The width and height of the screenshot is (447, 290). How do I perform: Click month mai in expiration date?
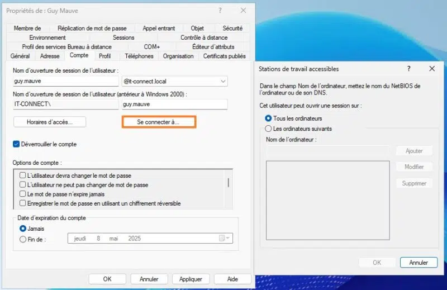[x=113, y=239]
